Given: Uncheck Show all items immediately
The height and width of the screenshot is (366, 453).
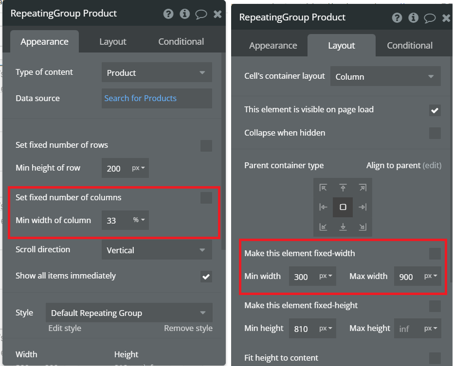Looking at the screenshot, I should pyautogui.click(x=206, y=277).
